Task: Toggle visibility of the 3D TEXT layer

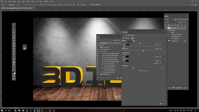Action: [166, 28]
